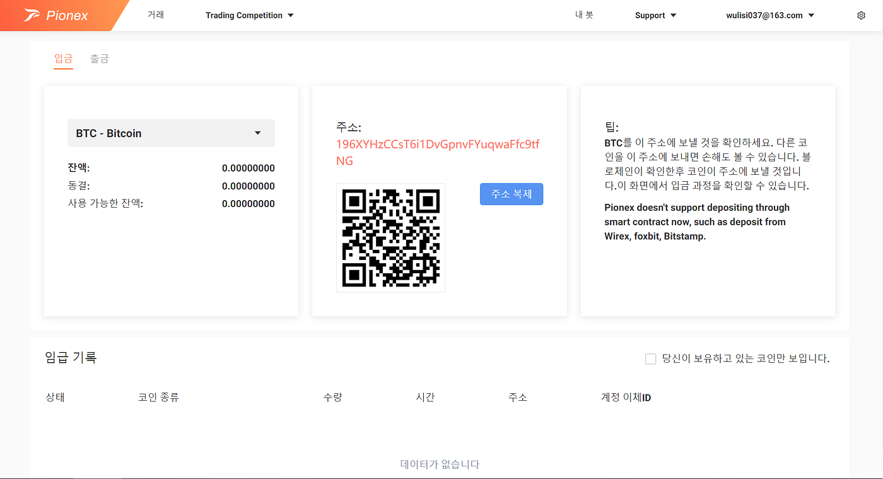Check the show only owned coins checkbox
This screenshot has height=479, width=883.
(x=651, y=358)
